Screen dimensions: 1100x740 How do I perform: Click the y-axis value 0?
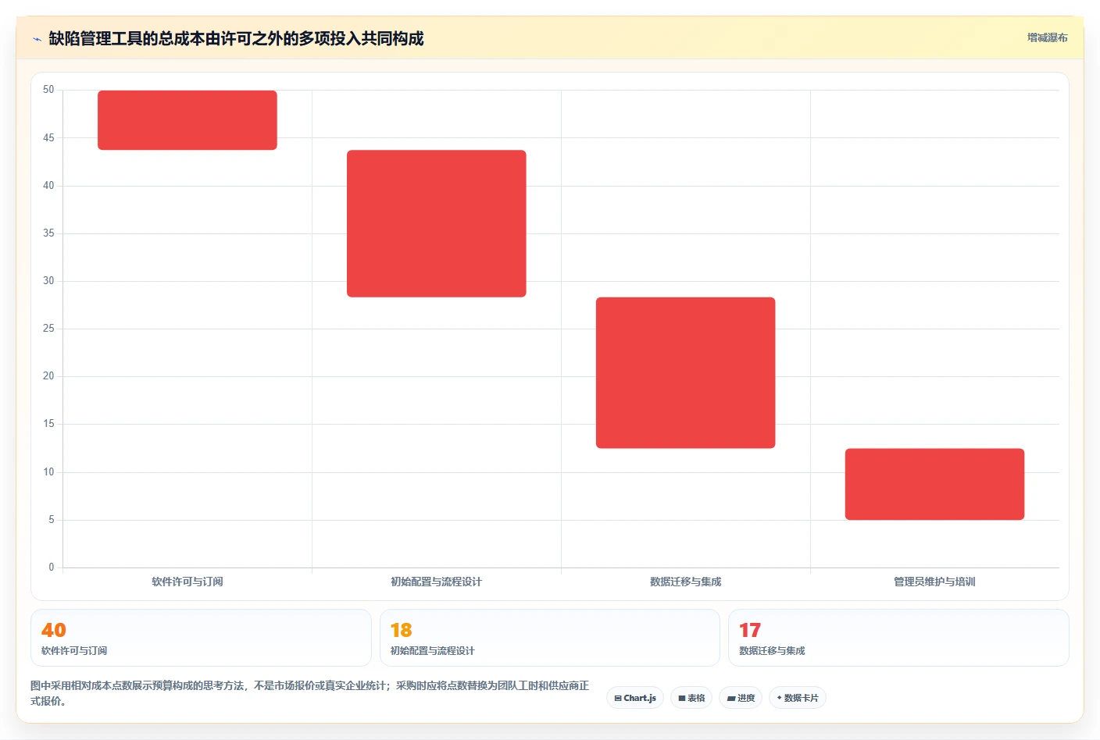52,567
